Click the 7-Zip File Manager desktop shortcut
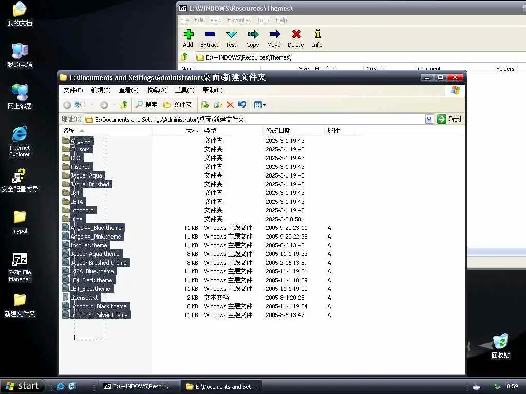This screenshot has height=394, width=526. (20, 267)
